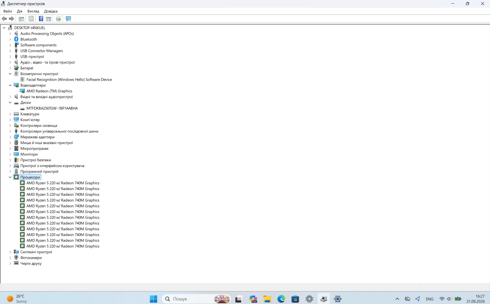Open File Explorer from the taskbar
Viewport: 490px width, 304px height.
[267, 299]
